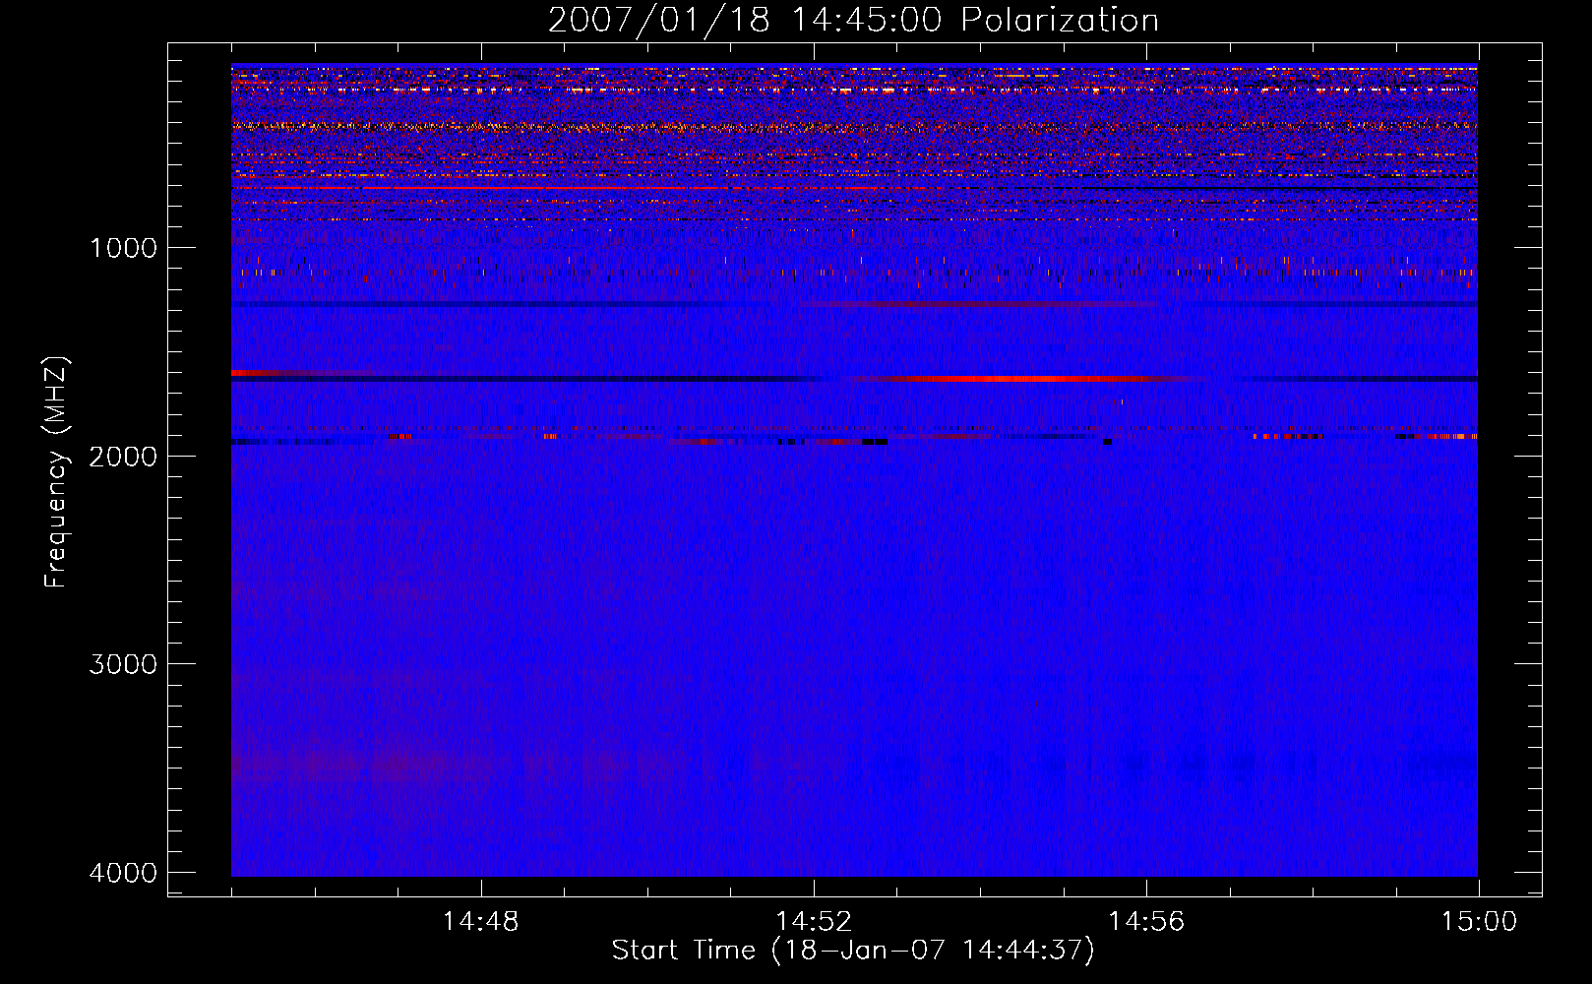
Task: Click the 'Frequency (MHZ)' axis label
Action: (57, 472)
